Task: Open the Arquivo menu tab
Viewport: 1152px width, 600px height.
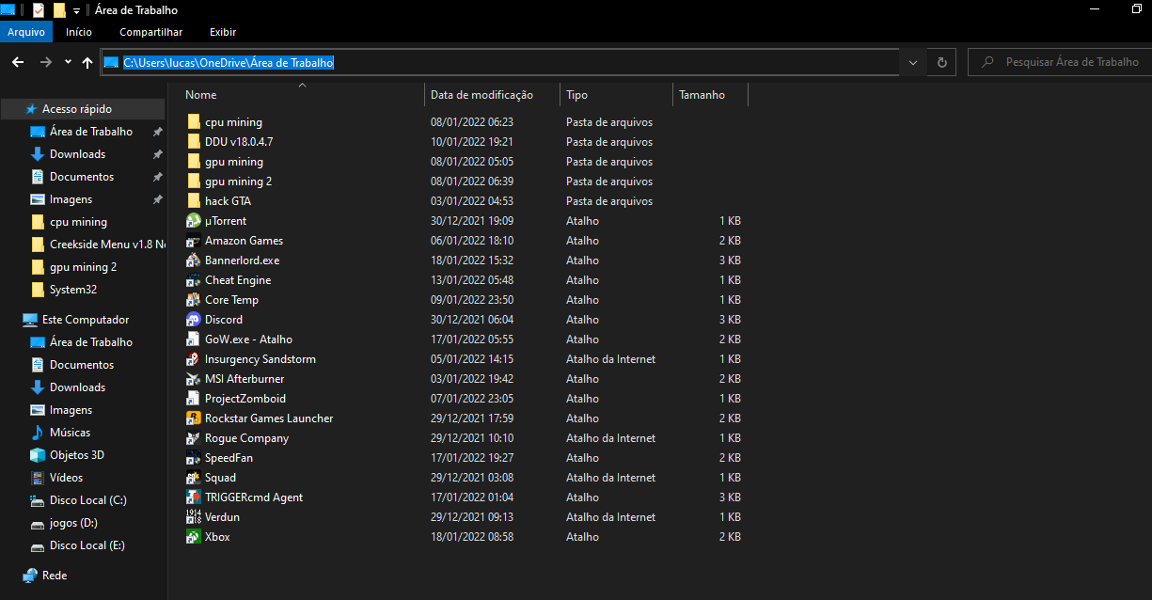Action: pos(26,32)
